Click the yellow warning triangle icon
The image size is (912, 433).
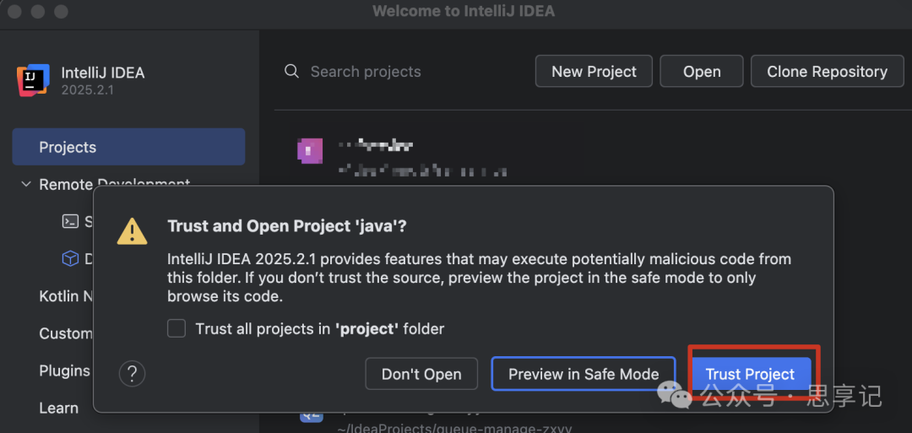coord(132,230)
